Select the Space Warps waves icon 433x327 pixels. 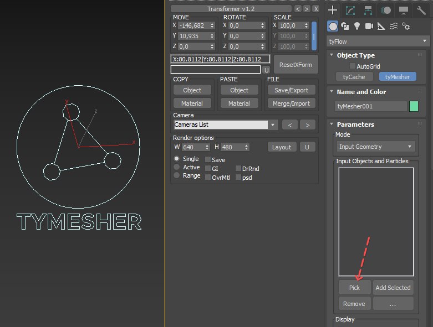(394, 26)
